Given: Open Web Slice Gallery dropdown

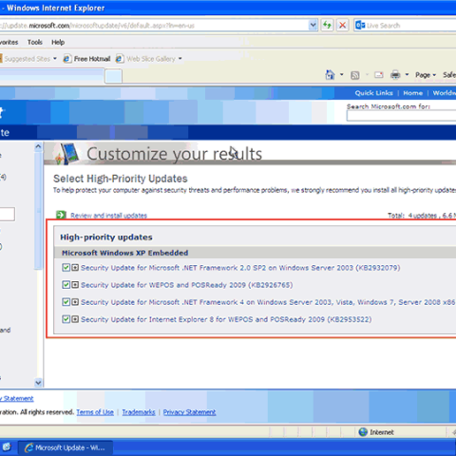Looking at the screenshot, I should click(x=180, y=59).
